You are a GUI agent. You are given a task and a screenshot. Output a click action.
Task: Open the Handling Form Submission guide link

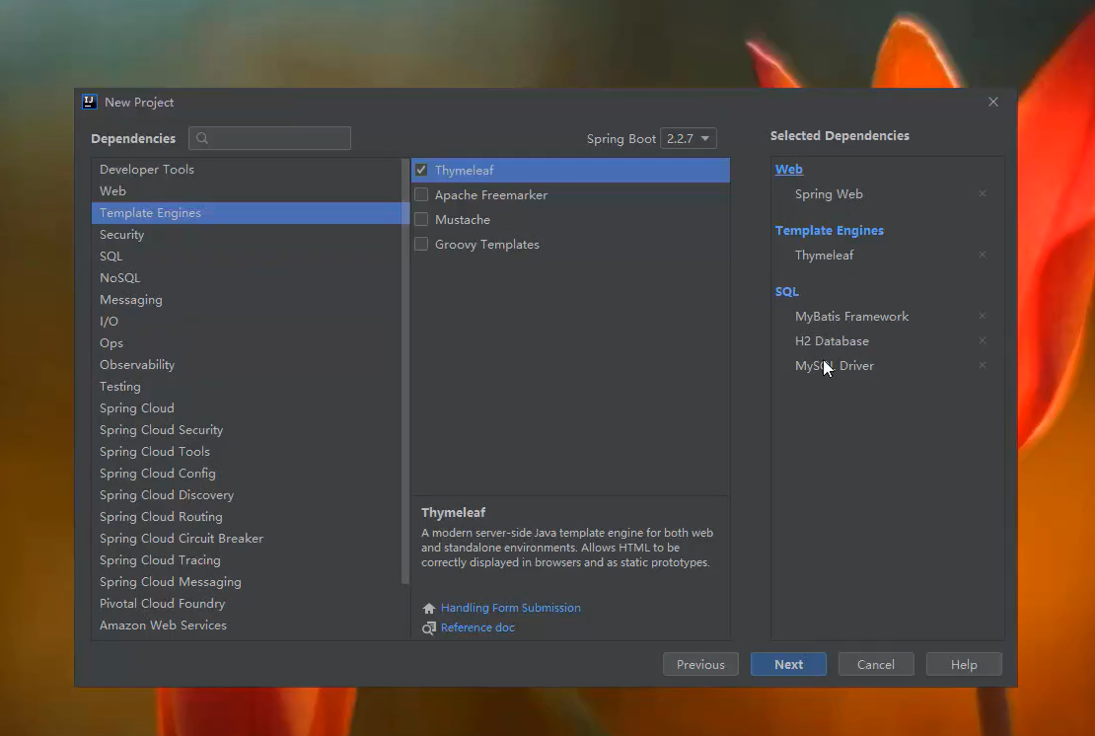[x=510, y=608]
